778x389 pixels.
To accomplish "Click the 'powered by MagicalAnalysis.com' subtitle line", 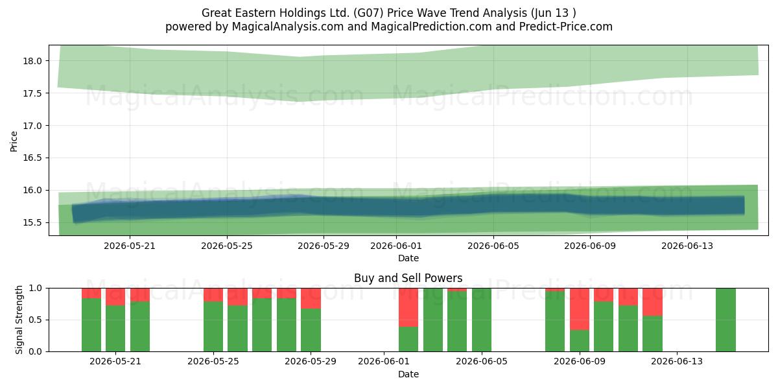I will point(389,27).
